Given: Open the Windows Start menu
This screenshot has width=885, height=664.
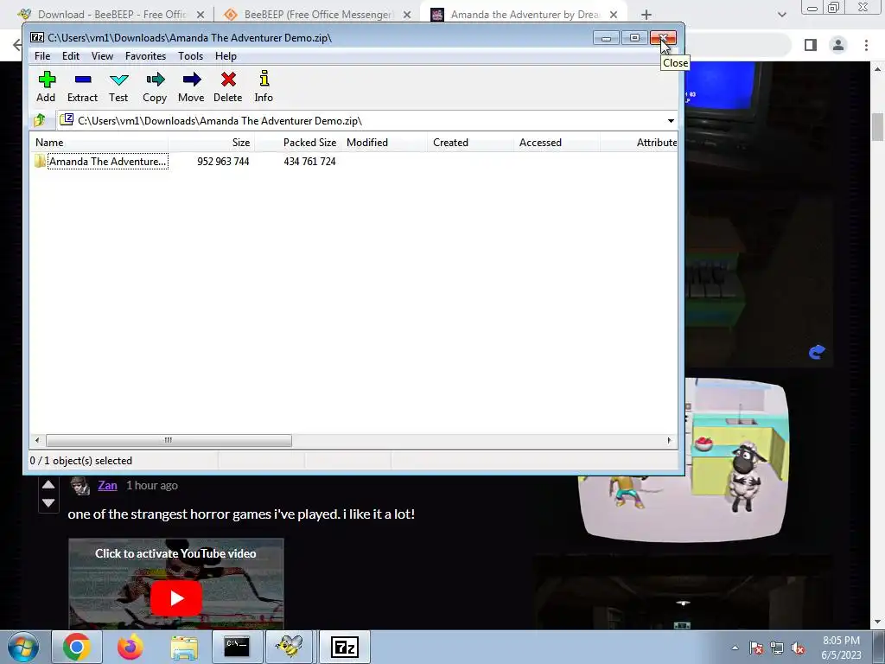Looking at the screenshot, I should point(23,647).
